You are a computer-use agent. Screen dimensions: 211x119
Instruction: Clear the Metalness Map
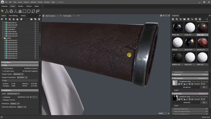(x=192, y=99)
